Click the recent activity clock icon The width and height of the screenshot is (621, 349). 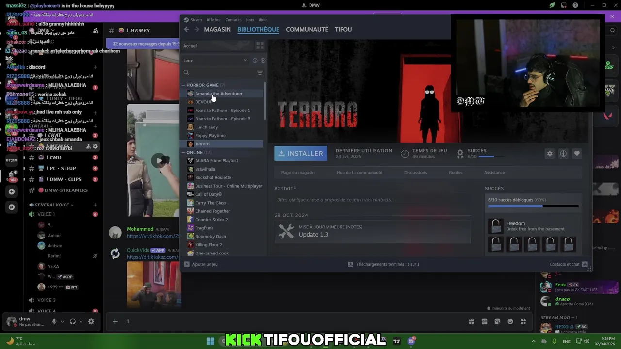click(255, 61)
